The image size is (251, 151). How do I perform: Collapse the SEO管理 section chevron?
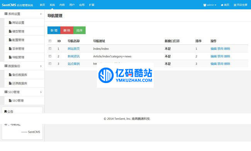tap(41, 92)
